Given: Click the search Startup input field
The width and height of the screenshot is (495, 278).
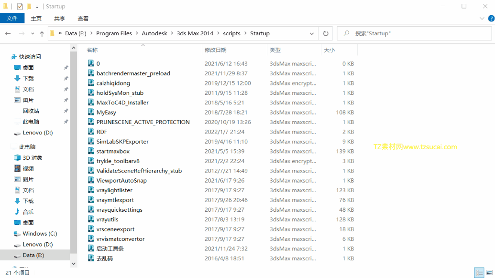Looking at the screenshot, I should [414, 33].
